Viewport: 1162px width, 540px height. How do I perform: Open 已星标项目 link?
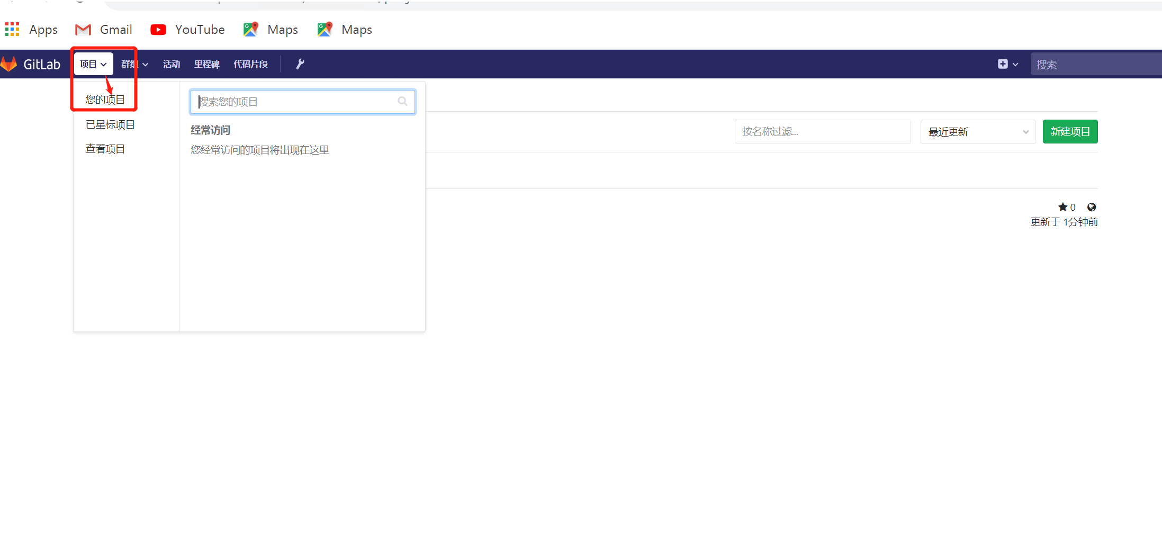(110, 124)
